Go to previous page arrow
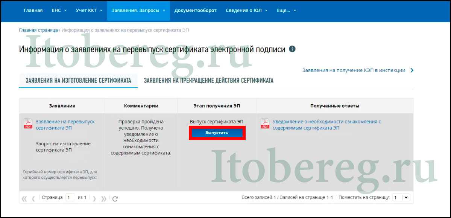The height and width of the screenshot is (218, 451). point(33,198)
